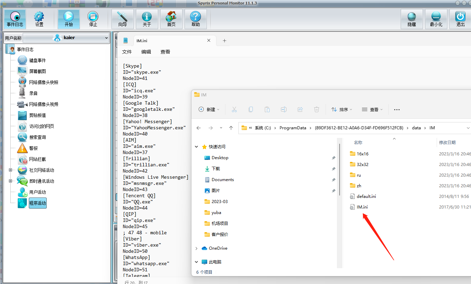The image size is (471, 284).
Task: Go back in Explorer
Action: coord(199,128)
